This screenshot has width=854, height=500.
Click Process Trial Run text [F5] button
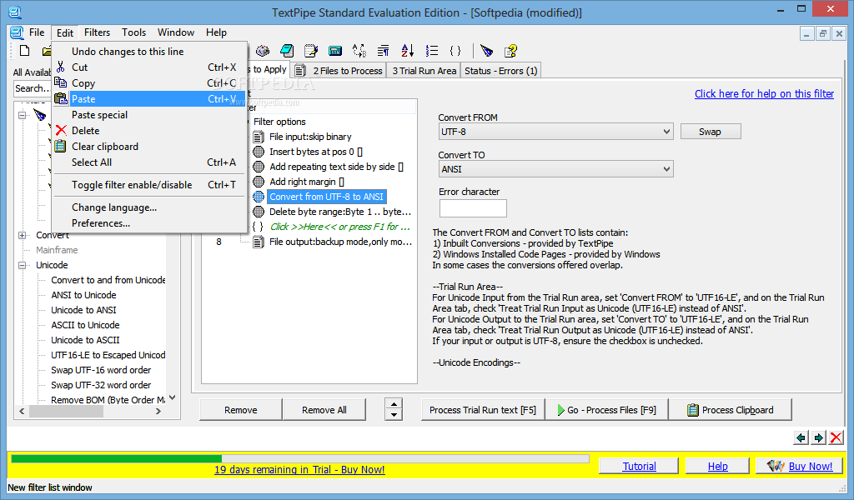pos(483,410)
